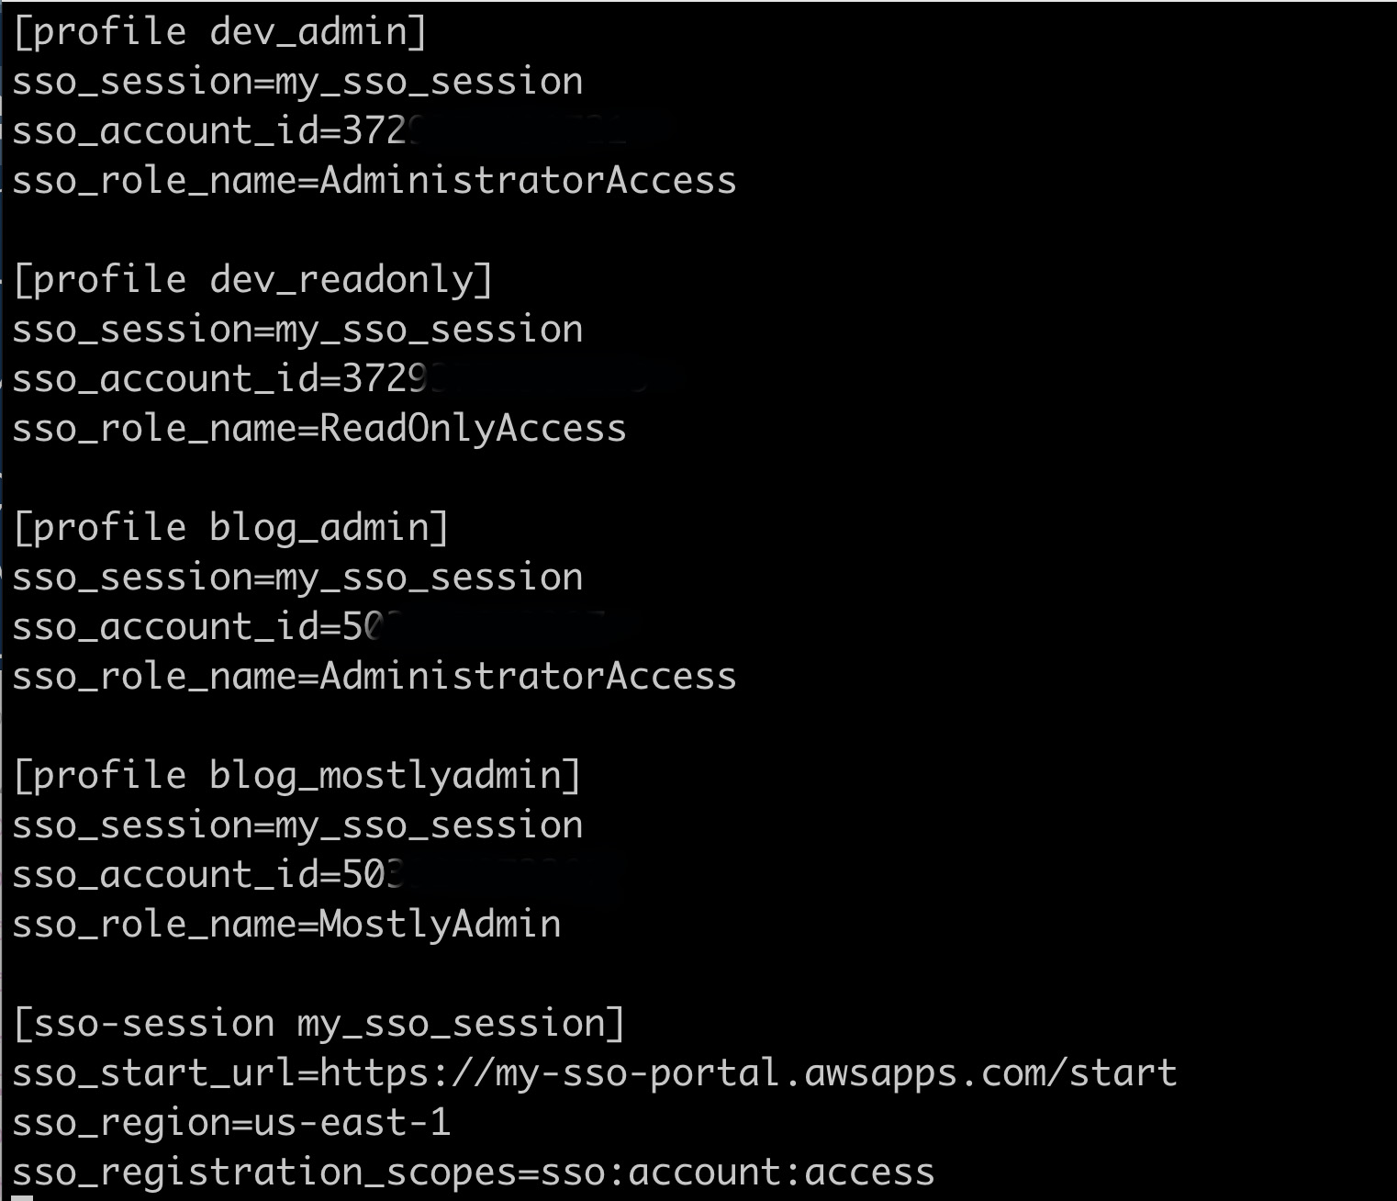Viewport: 1397px width, 1201px height.
Task: Open the my-sso-portal.awsapps.com start URL
Action: point(748,1073)
